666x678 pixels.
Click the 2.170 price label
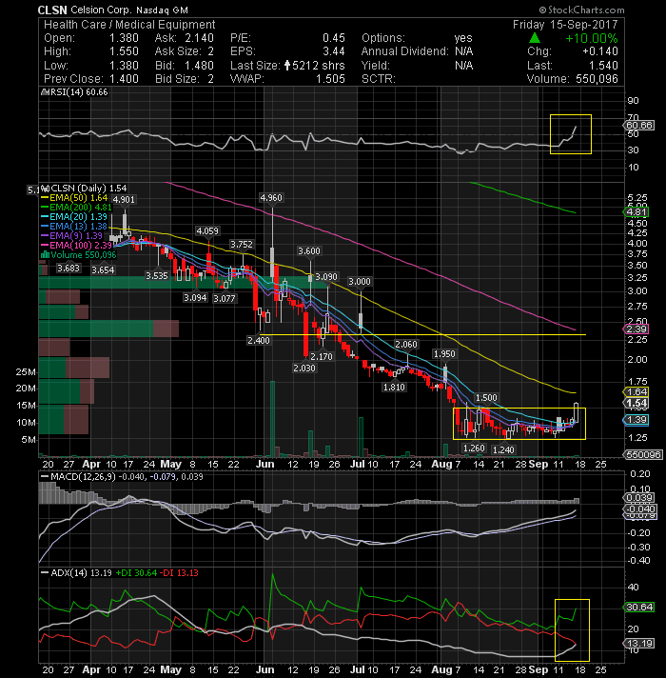tap(322, 356)
